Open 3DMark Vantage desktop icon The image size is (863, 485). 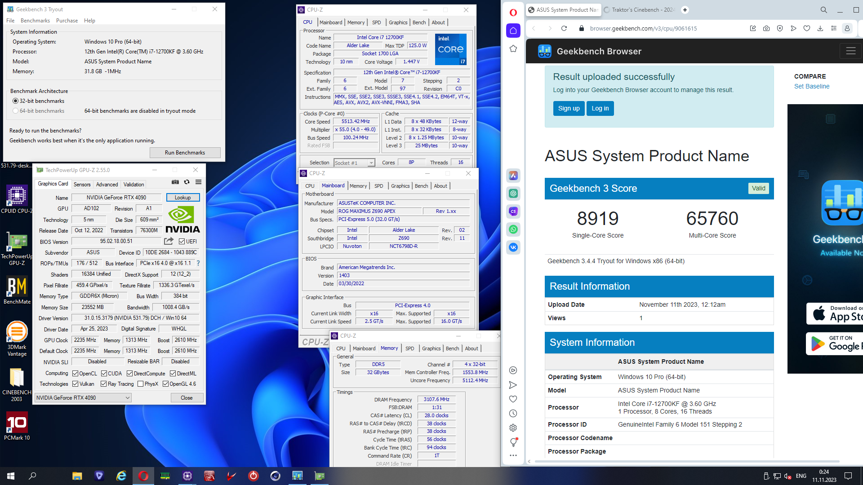pos(17,339)
